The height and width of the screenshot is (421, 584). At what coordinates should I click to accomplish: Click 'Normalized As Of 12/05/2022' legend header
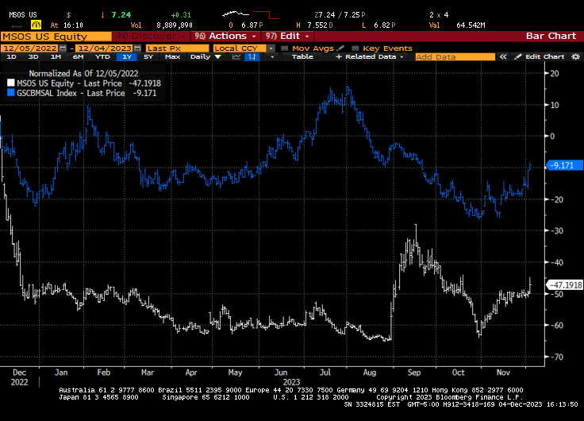click(83, 73)
